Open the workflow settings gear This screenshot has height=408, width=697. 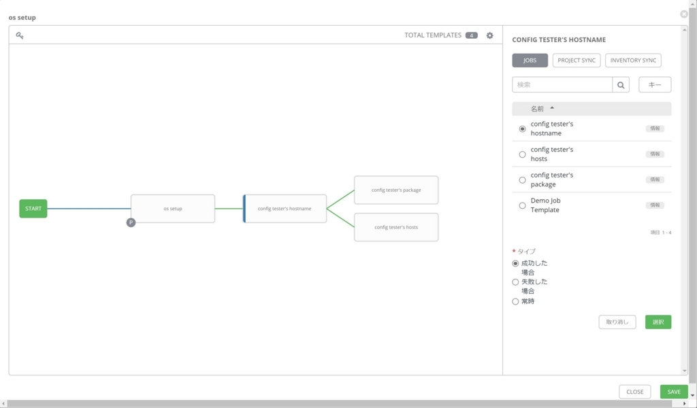tap(489, 35)
